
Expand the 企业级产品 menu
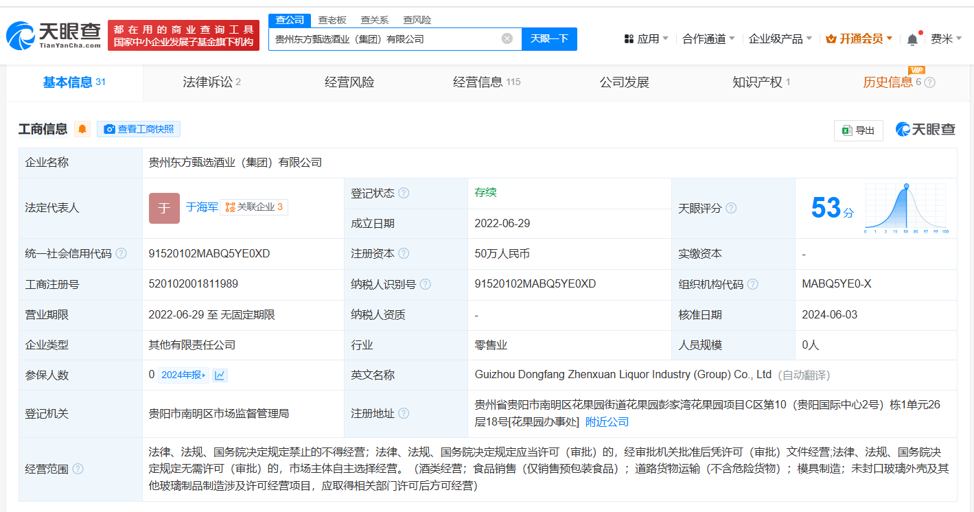click(780, 39)
